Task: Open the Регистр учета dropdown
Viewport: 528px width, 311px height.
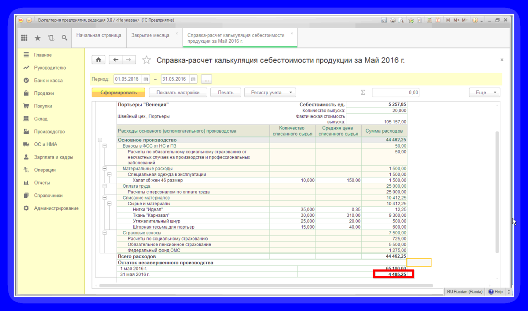Action: coord(271,93)
